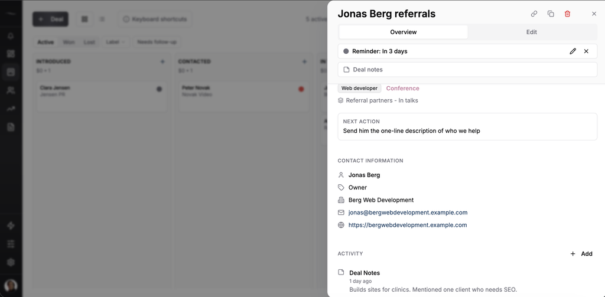Open the Deal Notes activity entry
This screenshot has height=297, width=605.
(x=364, y=273)
